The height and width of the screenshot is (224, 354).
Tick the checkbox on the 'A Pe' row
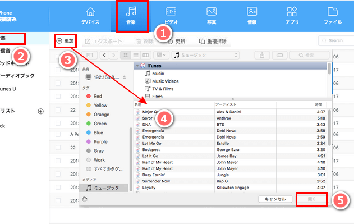pos(58,134)
